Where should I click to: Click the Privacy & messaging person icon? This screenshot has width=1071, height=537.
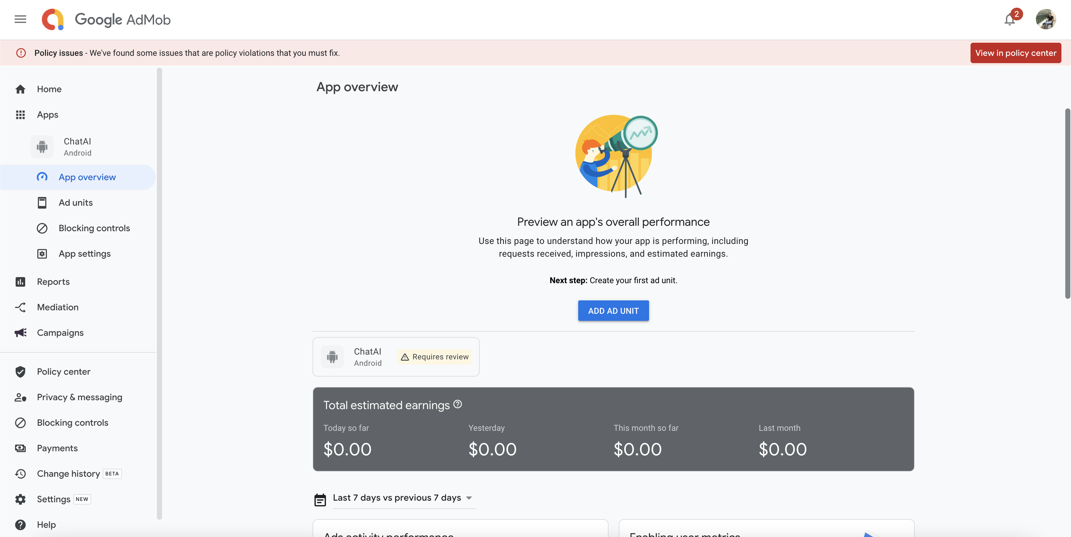20,397
